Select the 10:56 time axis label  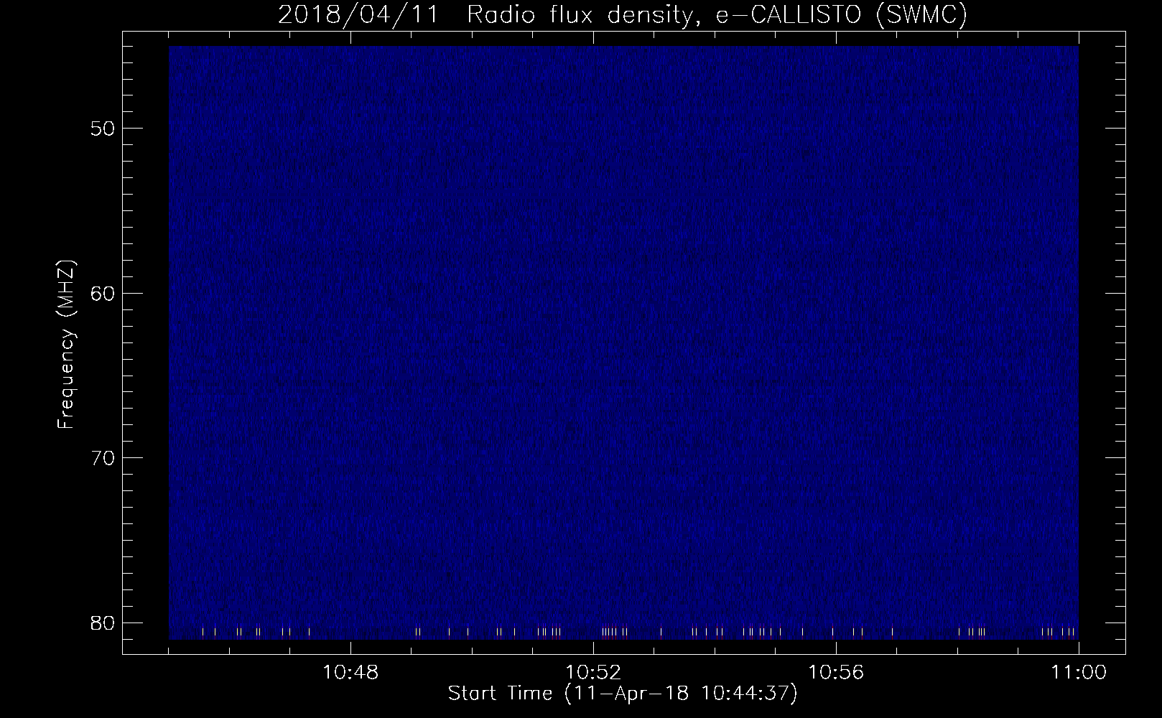[x=836, y=673]
